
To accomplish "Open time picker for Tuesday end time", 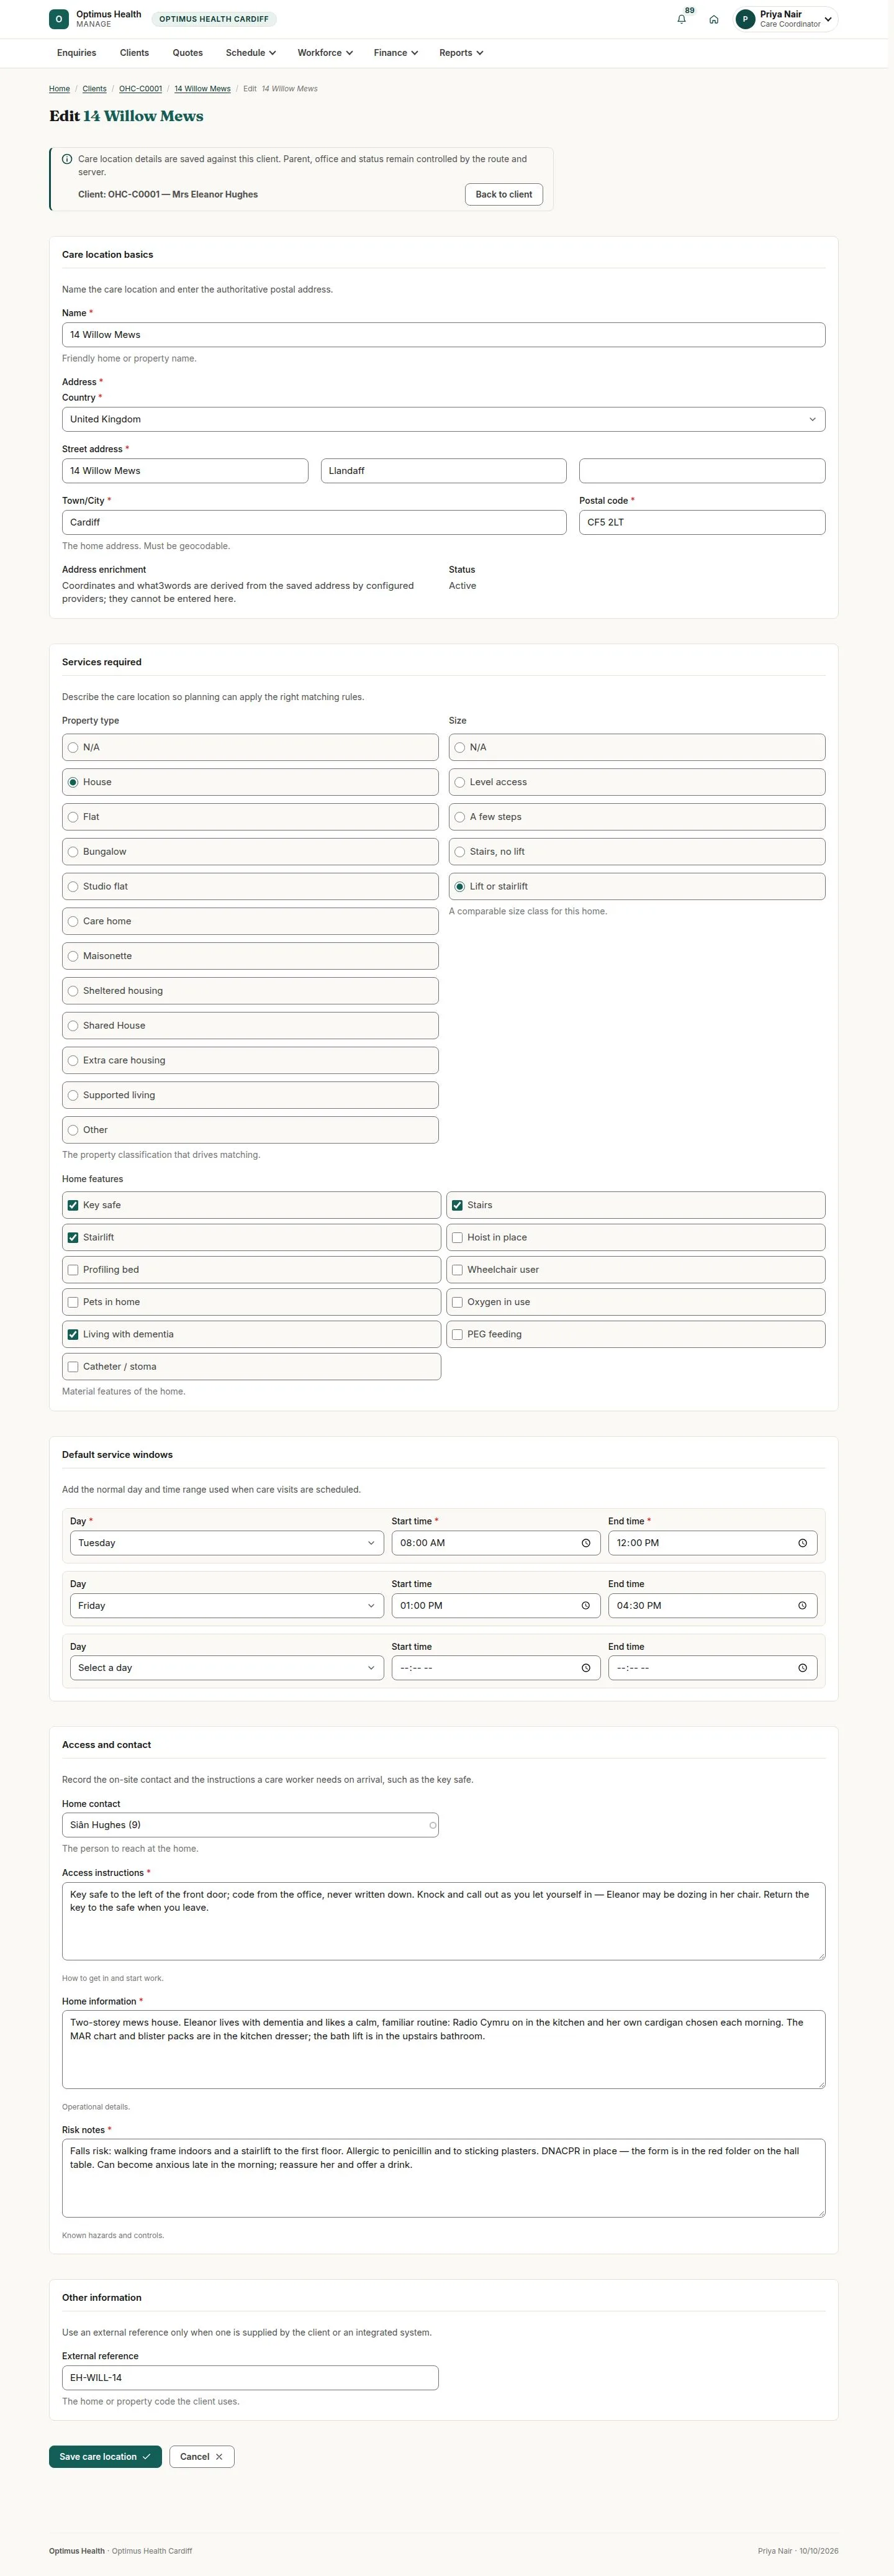I will (802, 1543).
